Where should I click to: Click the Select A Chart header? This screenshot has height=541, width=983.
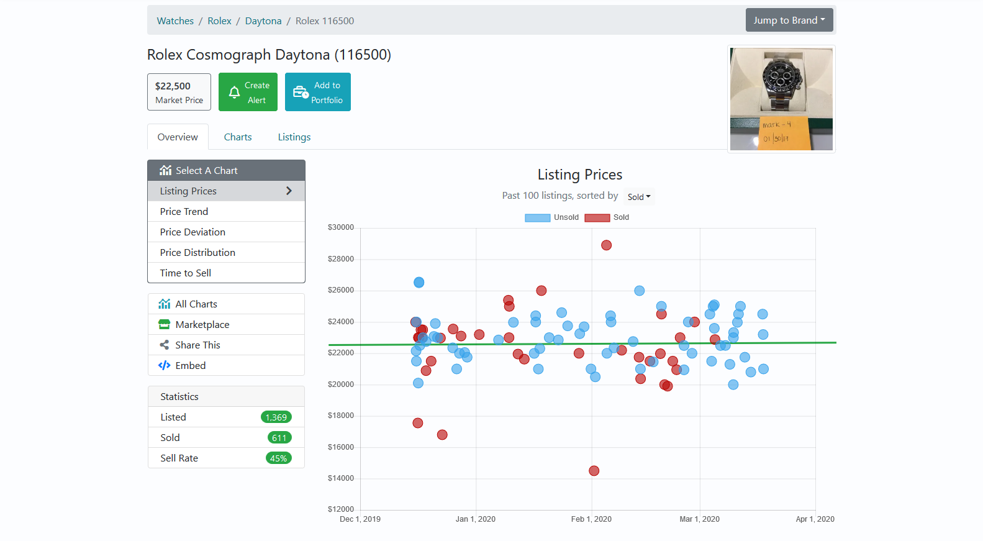coord(226,170)
